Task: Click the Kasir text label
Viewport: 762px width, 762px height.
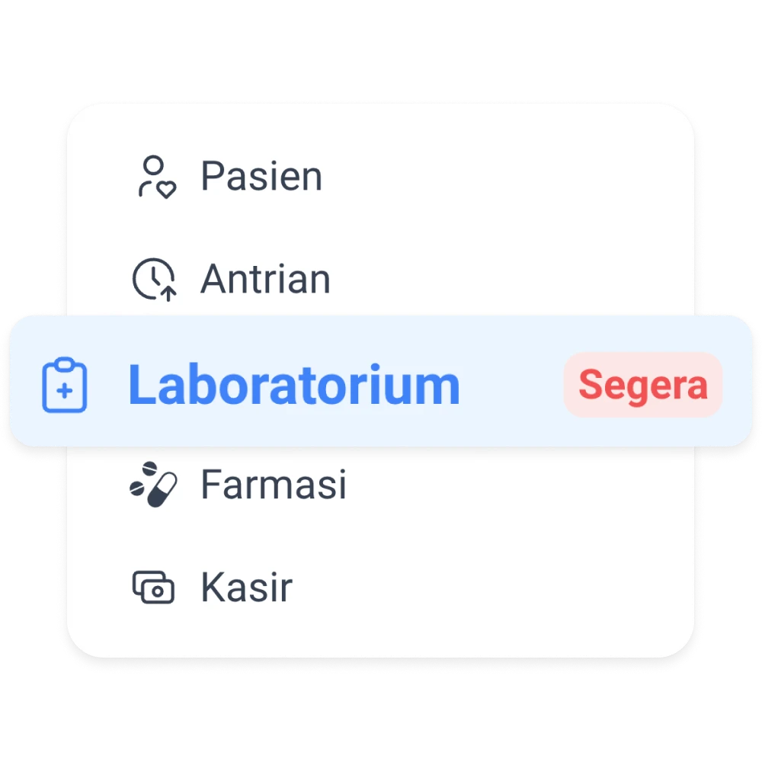Action: [x=247, y=587]
